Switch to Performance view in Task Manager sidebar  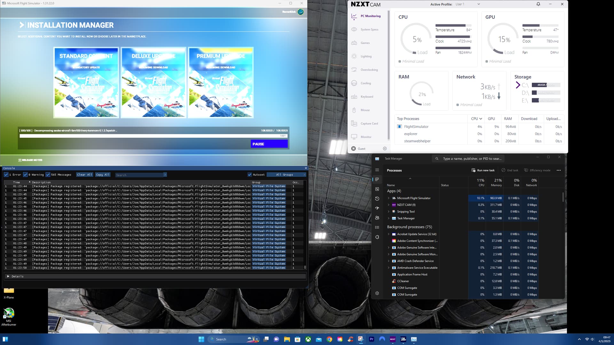click(377, 189)
